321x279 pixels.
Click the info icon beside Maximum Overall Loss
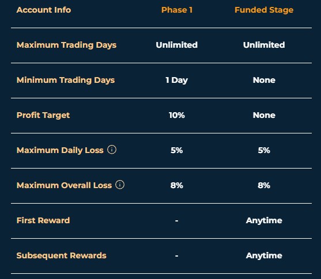pos(120,185)
